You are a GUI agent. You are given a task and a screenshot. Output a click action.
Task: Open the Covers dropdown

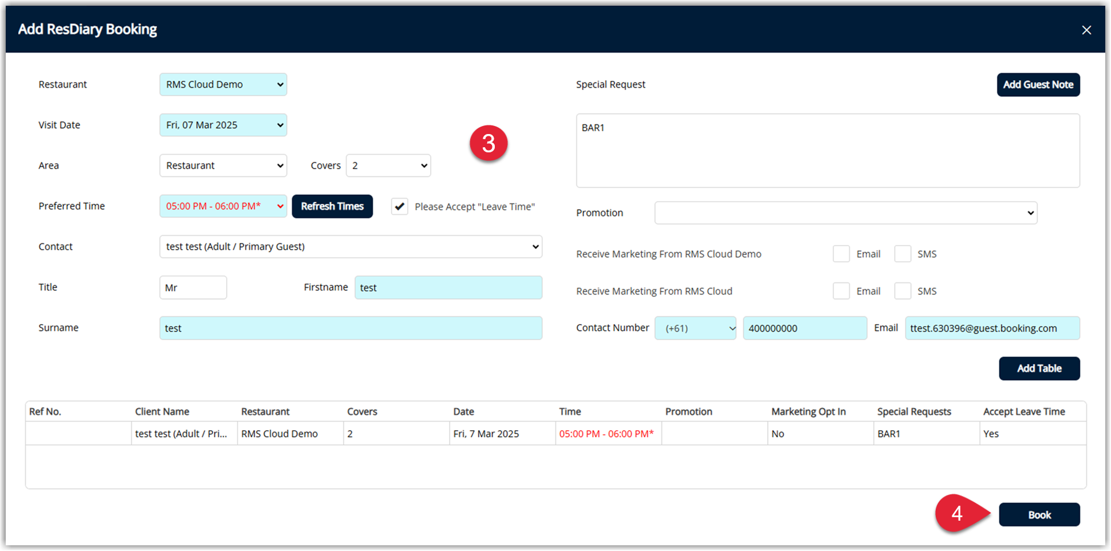(x=388, y=166)
